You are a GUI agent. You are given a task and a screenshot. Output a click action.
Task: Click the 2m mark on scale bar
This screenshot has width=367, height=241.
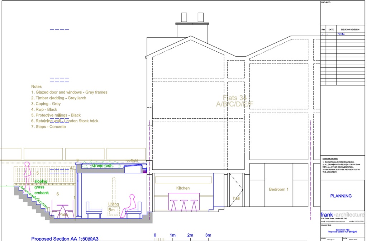190,235
